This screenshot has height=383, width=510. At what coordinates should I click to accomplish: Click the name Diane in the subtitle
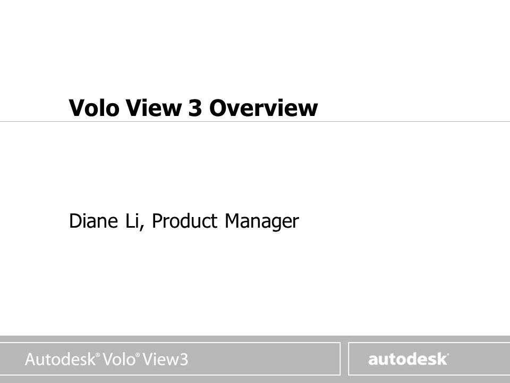[x=93, y=220]
